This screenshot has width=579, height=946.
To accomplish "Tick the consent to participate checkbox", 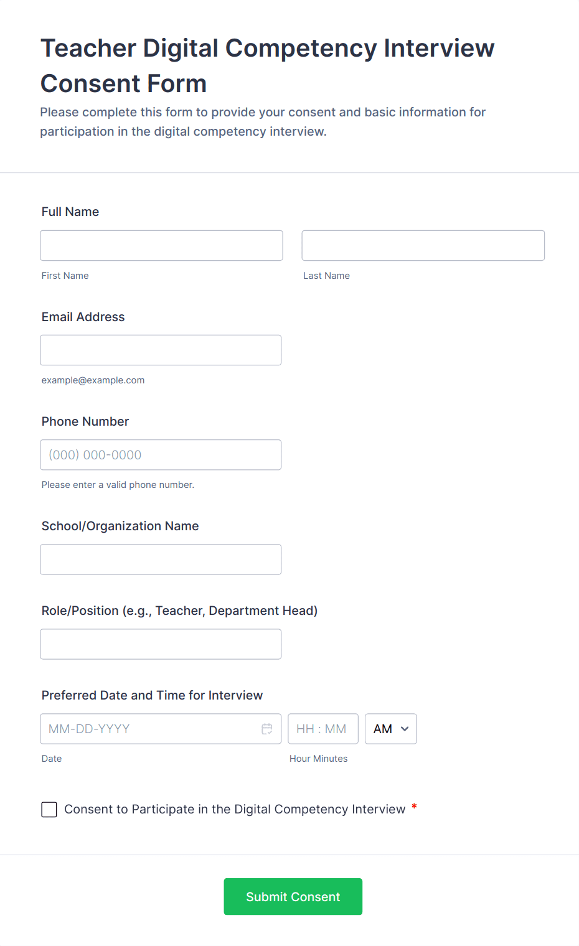I will coord(49,810).
